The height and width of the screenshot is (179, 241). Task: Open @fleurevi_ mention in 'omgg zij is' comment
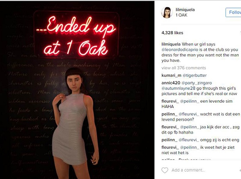point(189,140)
